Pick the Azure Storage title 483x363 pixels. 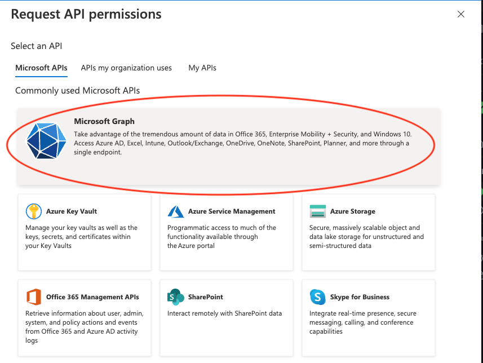pos(353,211)
